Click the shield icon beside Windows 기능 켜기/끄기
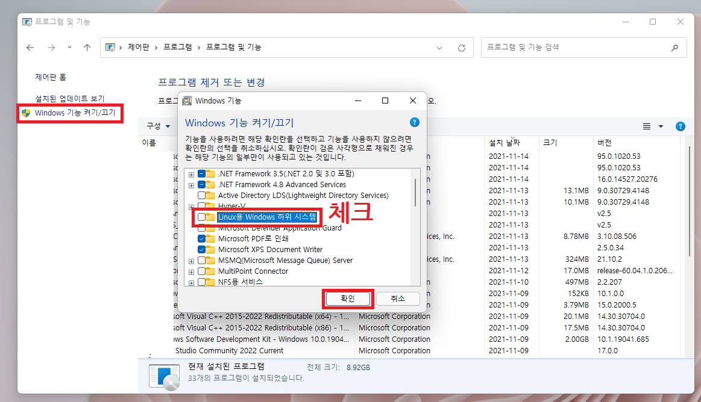This screenshot has height=402, width=701. [x=26, y=113]
